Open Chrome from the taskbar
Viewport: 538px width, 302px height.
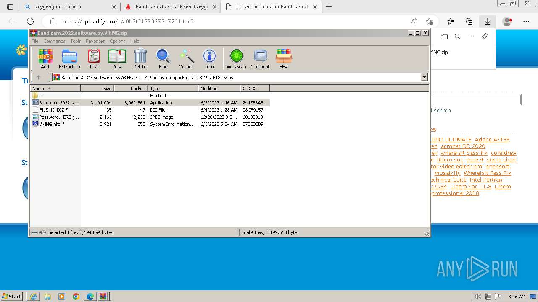tap(76, 297)
